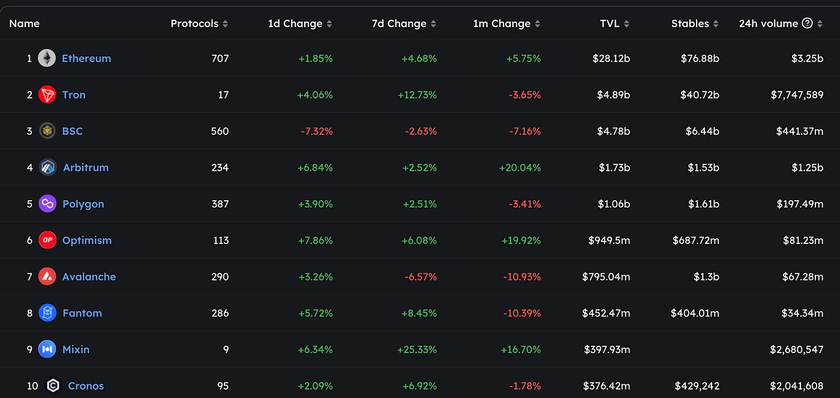Click the Avalanche chain logo icon
The width and height of the screenshot is (840, 398).
[x=47, y=276]
